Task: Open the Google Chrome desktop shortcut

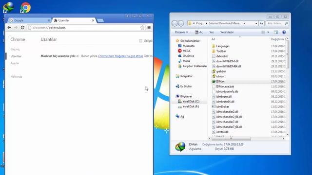Action: pos(25,8)
